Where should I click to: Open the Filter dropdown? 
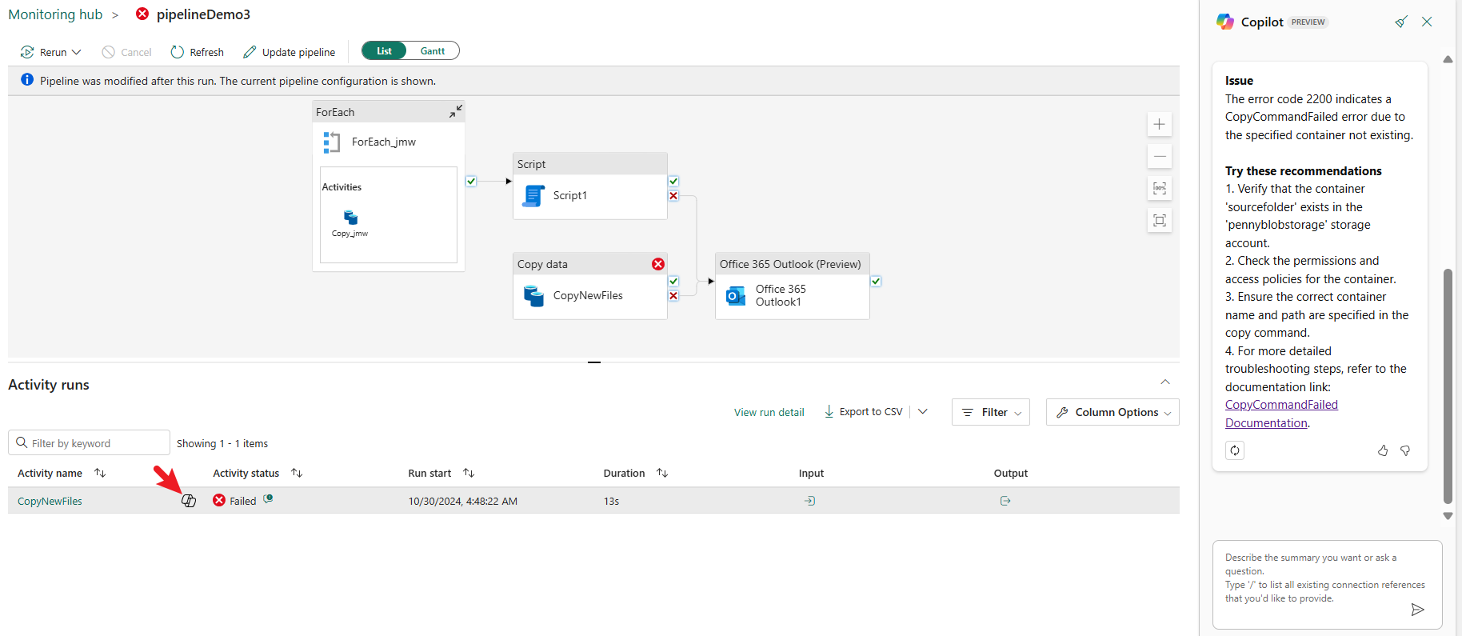tap(991, 412)
